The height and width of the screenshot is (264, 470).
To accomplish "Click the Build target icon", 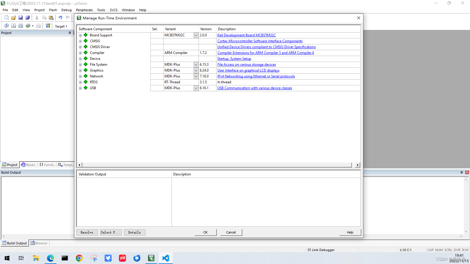I will click(14, 26).
